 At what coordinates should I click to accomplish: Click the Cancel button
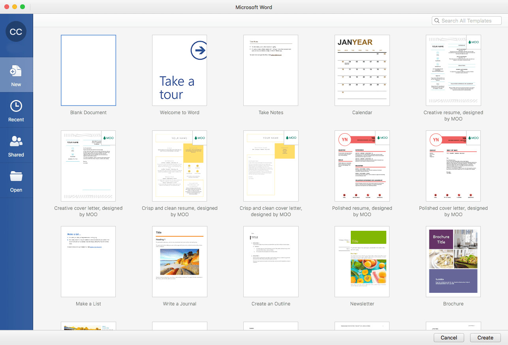449,337
